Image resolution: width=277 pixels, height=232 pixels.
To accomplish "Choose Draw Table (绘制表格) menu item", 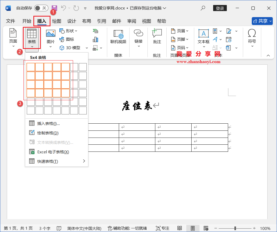I will (57, 133).
